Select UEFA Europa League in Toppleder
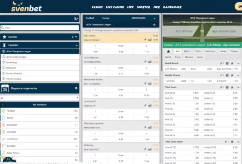The image size is (242, 164). pos(40,57)
